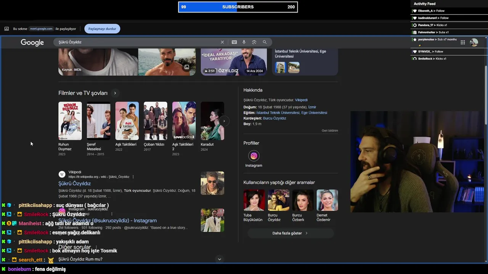Open the IMDb source photo

98,62
